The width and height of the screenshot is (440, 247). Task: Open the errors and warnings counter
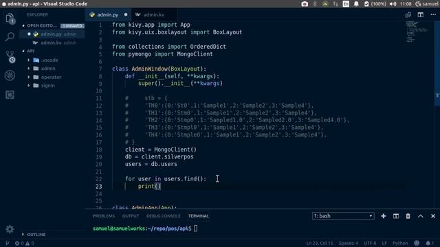pyautogui.click(x=25, y=243)
